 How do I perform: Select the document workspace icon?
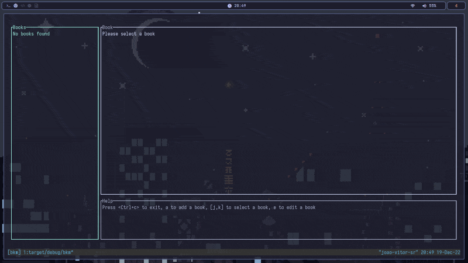click(x=36, y=6)
